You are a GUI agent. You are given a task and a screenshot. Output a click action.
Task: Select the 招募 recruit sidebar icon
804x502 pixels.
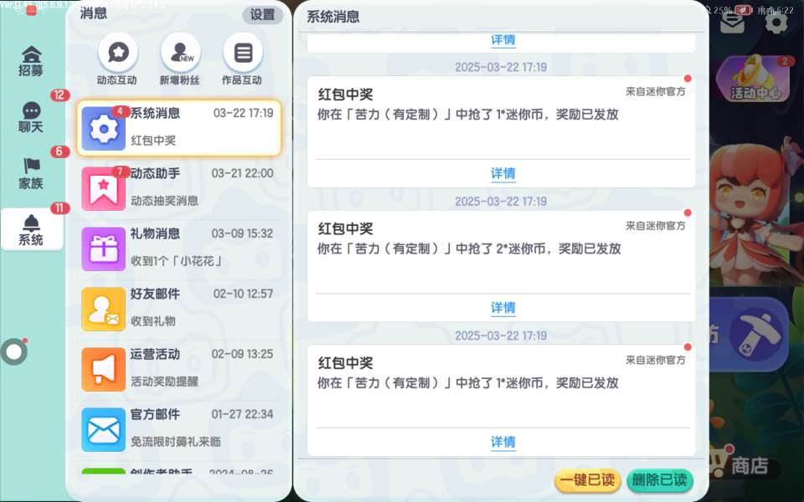coord(31,61)
